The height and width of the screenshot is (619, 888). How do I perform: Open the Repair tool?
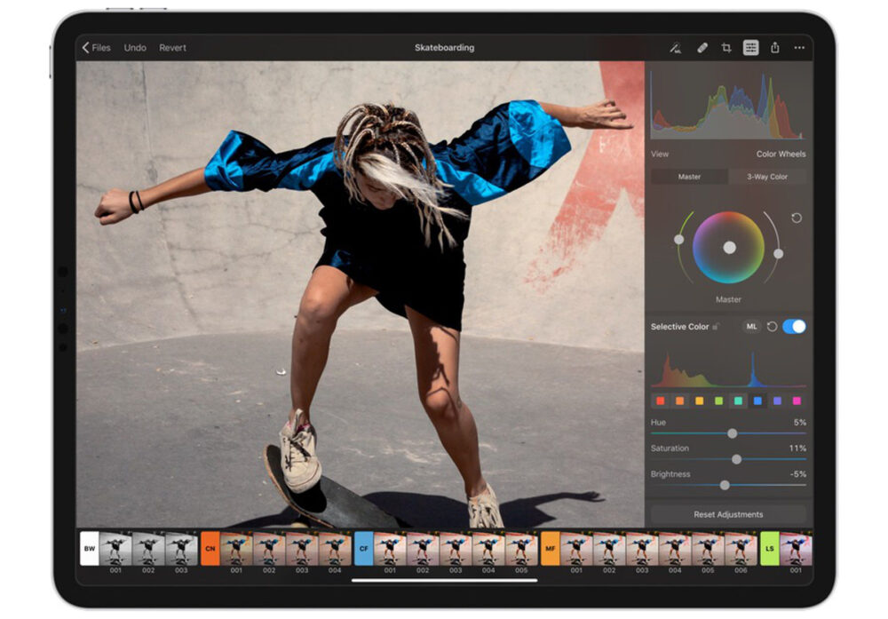(702, 46)
